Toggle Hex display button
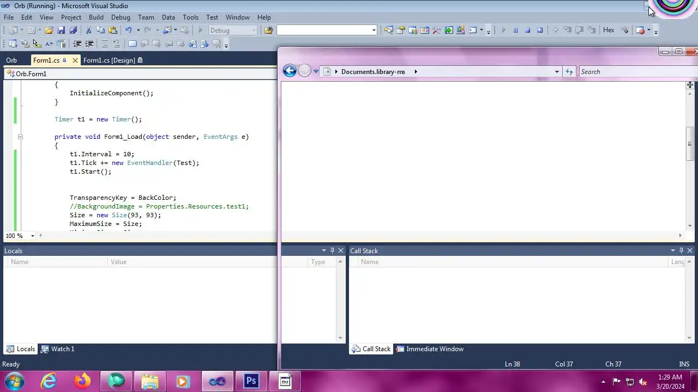This screenshot has height=392, width=698. [x=609, y=30]
